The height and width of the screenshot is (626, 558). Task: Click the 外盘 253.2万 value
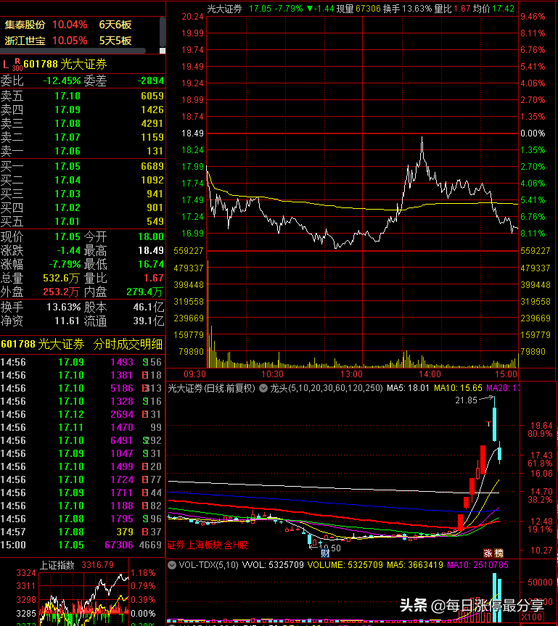point(61,292)
